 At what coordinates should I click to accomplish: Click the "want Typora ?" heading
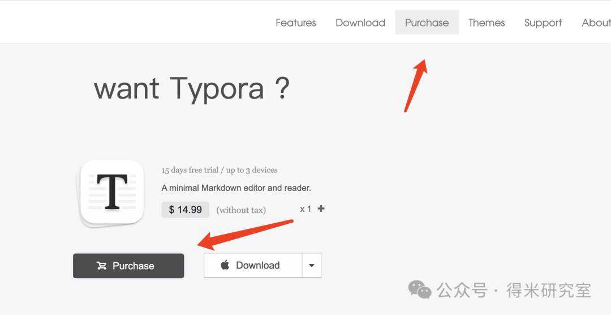point(191,88)
